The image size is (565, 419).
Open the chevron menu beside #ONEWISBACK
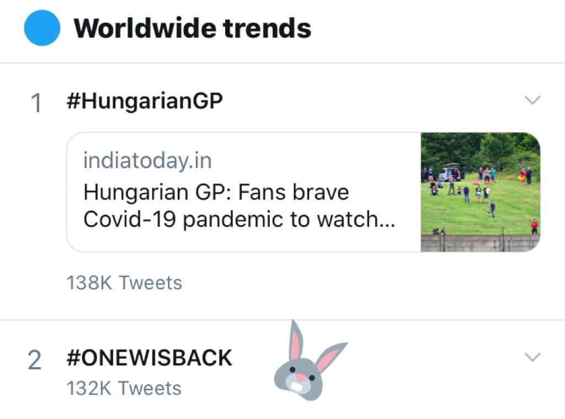[x=532, y=357]
